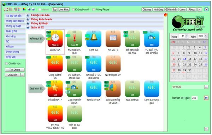Click the Sup. button

pyautogui.click(x=55, y=9)
